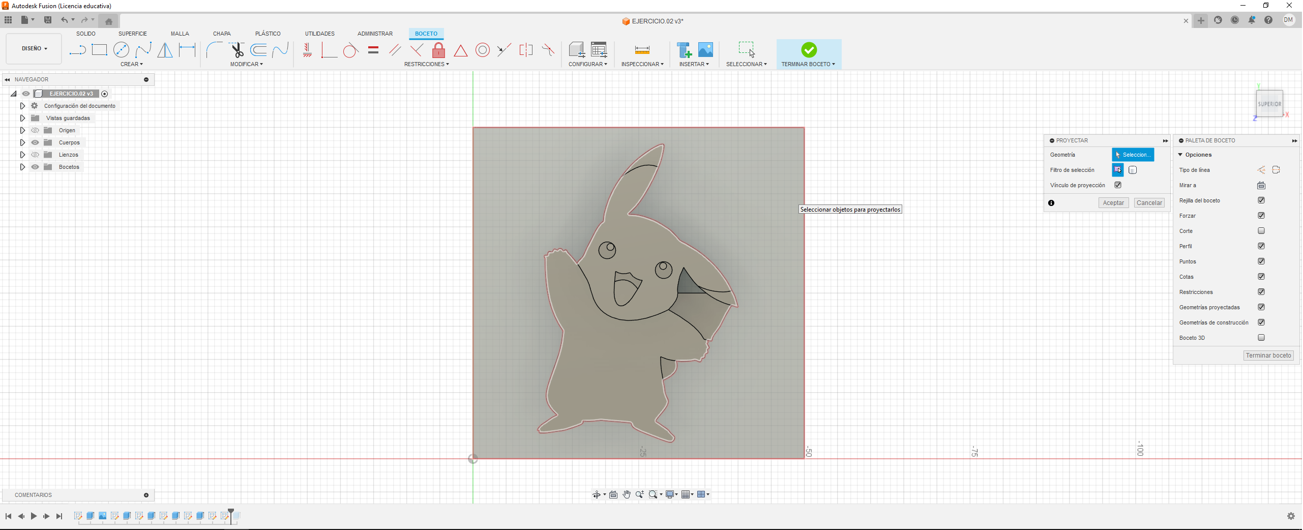The height and width of the screenshot is (530, 1303).
Task: Show the hidden Origen folder
Action: pyautogui.click(x=35, y=130)
